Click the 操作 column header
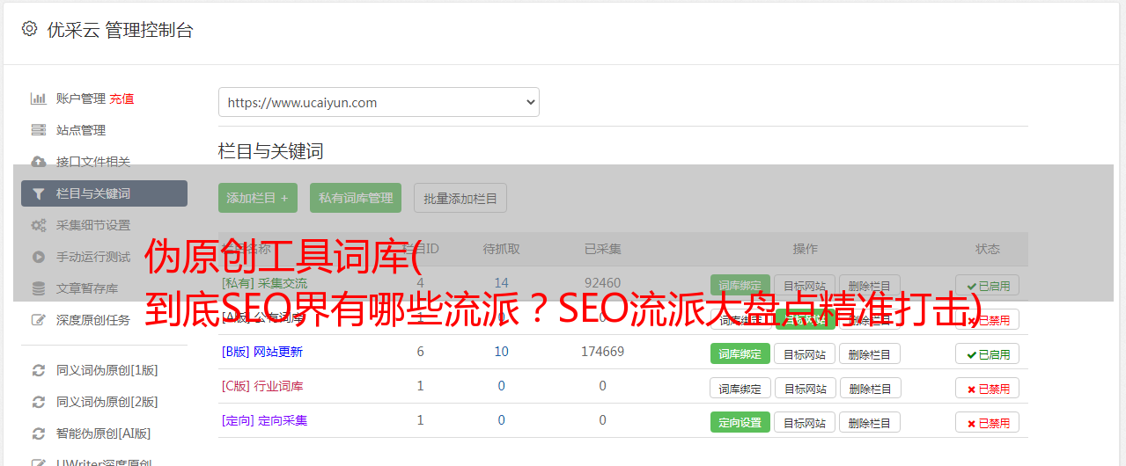The image size is (1126, 466). tap(806, 249)
